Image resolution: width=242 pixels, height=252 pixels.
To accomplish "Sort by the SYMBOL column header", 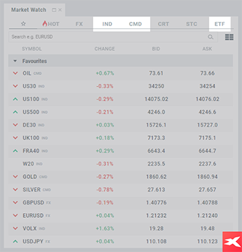I will tap(32, 49).
